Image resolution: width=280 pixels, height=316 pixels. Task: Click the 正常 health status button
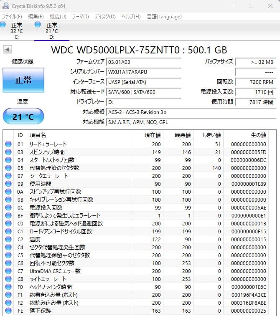pos(23,80)
